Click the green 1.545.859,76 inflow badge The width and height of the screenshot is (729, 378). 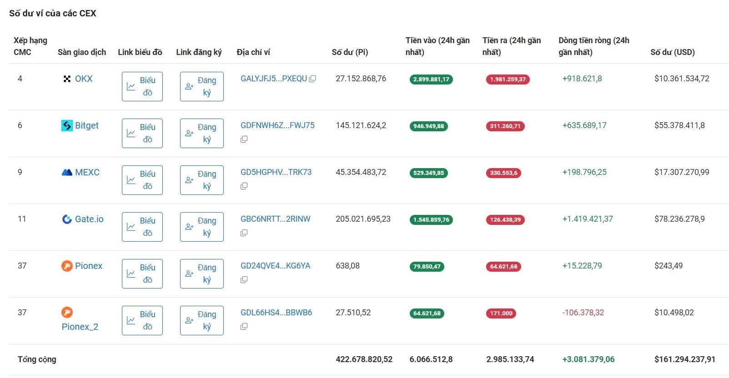coord(431,220)
